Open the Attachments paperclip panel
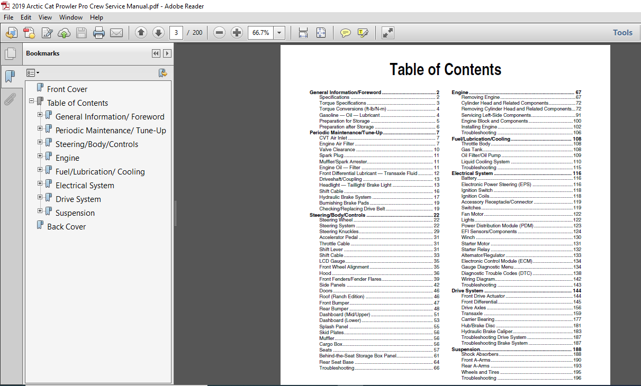Viewport: 641px width, 386px height. point(10,99)
